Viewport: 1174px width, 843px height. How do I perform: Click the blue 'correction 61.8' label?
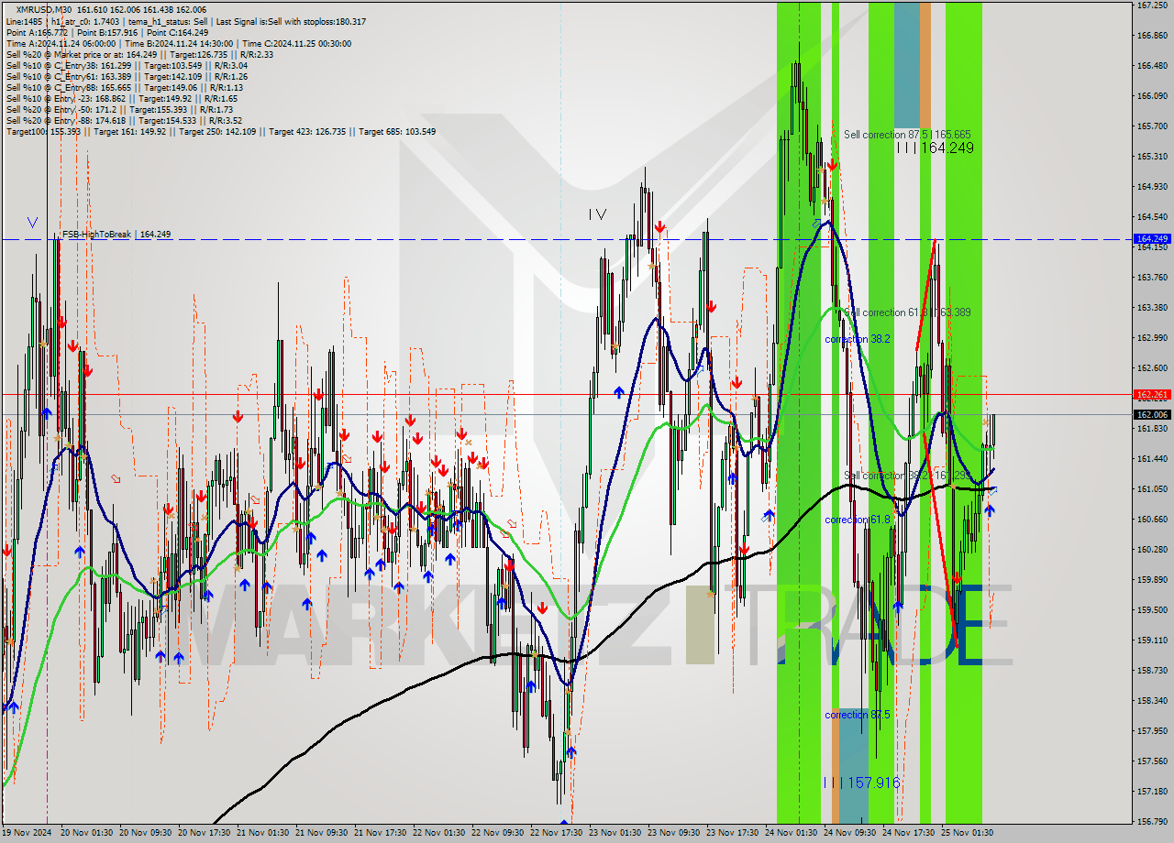point(858,520)
